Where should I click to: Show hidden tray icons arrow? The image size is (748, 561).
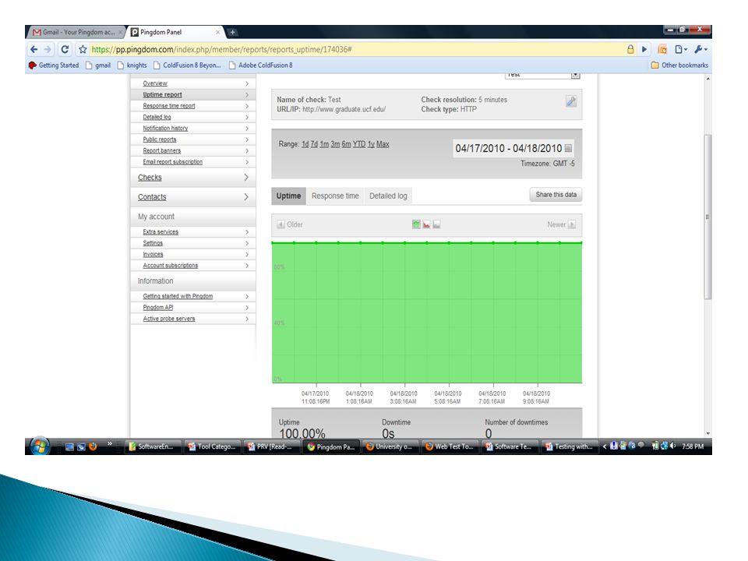[605, 446]
